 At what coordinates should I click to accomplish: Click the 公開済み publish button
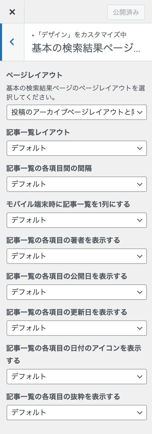click(x=126, y=12)
